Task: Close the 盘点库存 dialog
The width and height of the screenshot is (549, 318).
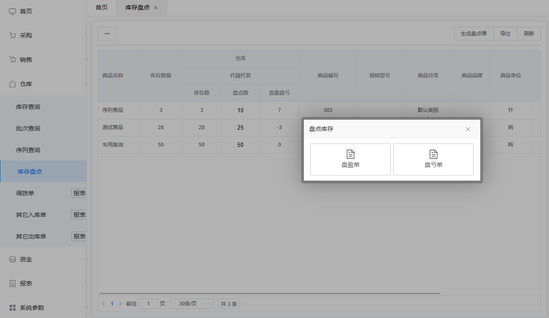Action: click(468, 129)
